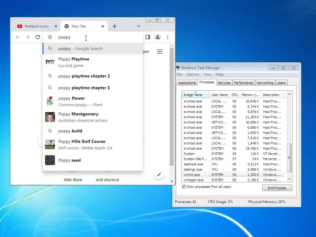Switch to Applications tab
This screenshot has height=237, width=316.
click(x=187, y=83)
